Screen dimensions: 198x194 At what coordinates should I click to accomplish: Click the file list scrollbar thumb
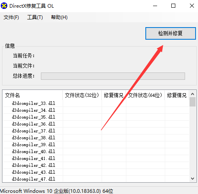[192, 102]
